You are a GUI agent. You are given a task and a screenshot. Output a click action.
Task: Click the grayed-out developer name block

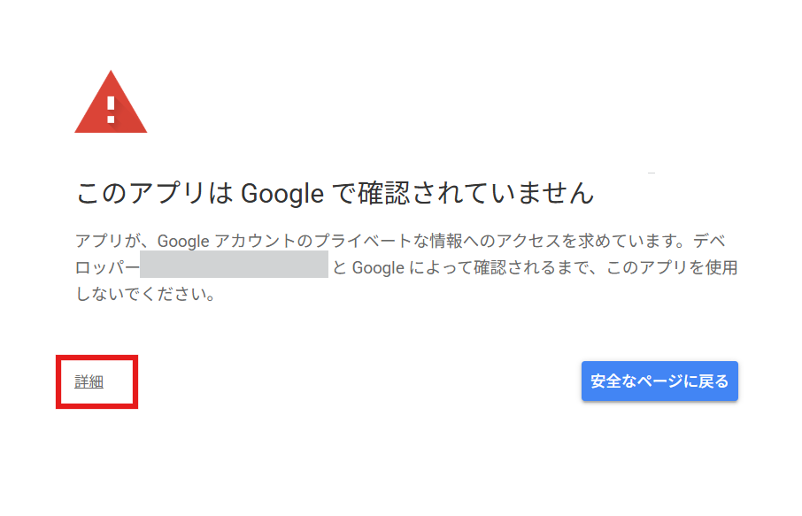click(234, 266)
